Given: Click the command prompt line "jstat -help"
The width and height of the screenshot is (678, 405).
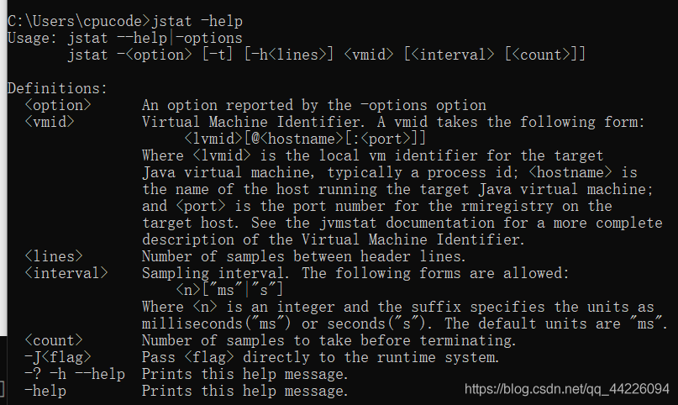Looking at the screenshot, I should (x=125, y=21).
